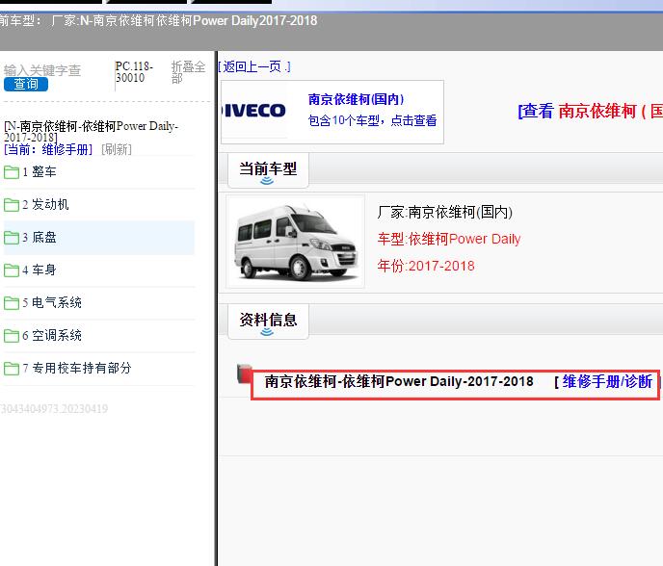Open the folder icon beside 7 专用校车持有部分

(x=12, y=369)
